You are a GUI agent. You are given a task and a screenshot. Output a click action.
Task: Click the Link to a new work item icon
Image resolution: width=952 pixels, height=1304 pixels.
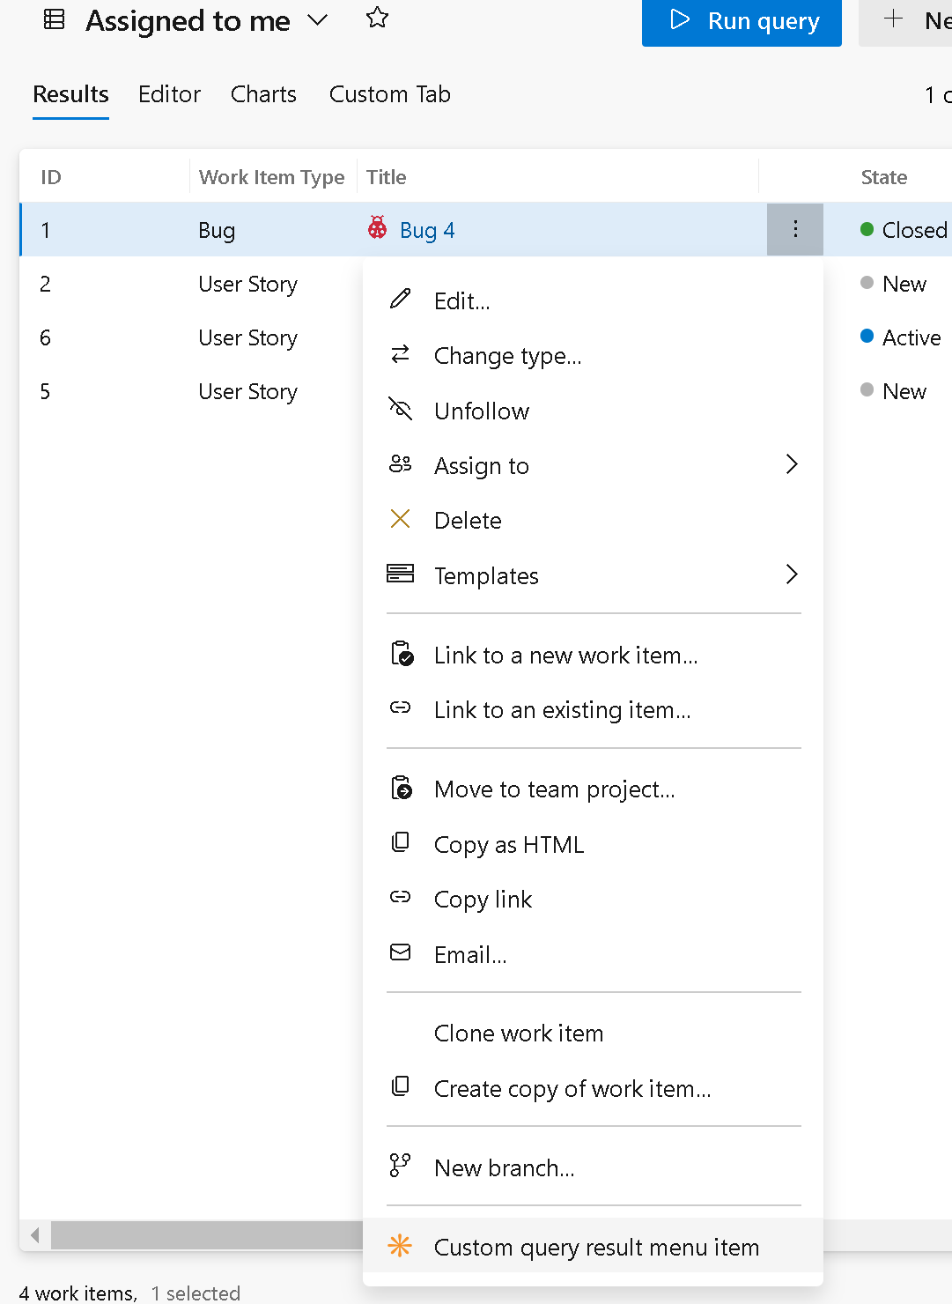pyautogui.click(x=401, y=654)
